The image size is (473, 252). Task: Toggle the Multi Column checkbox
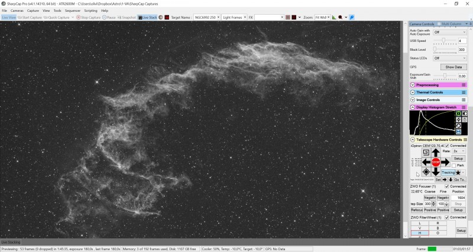point(439,24)
